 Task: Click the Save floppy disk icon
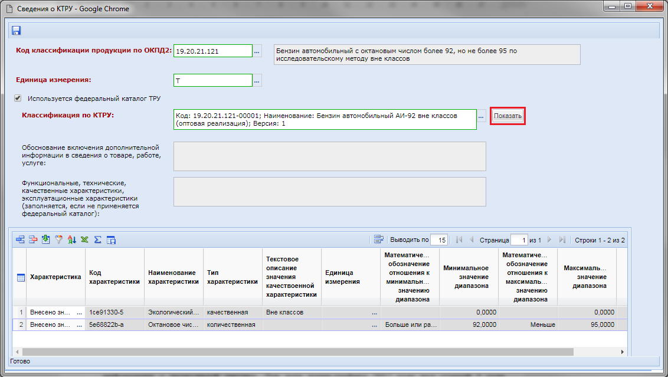16,30
